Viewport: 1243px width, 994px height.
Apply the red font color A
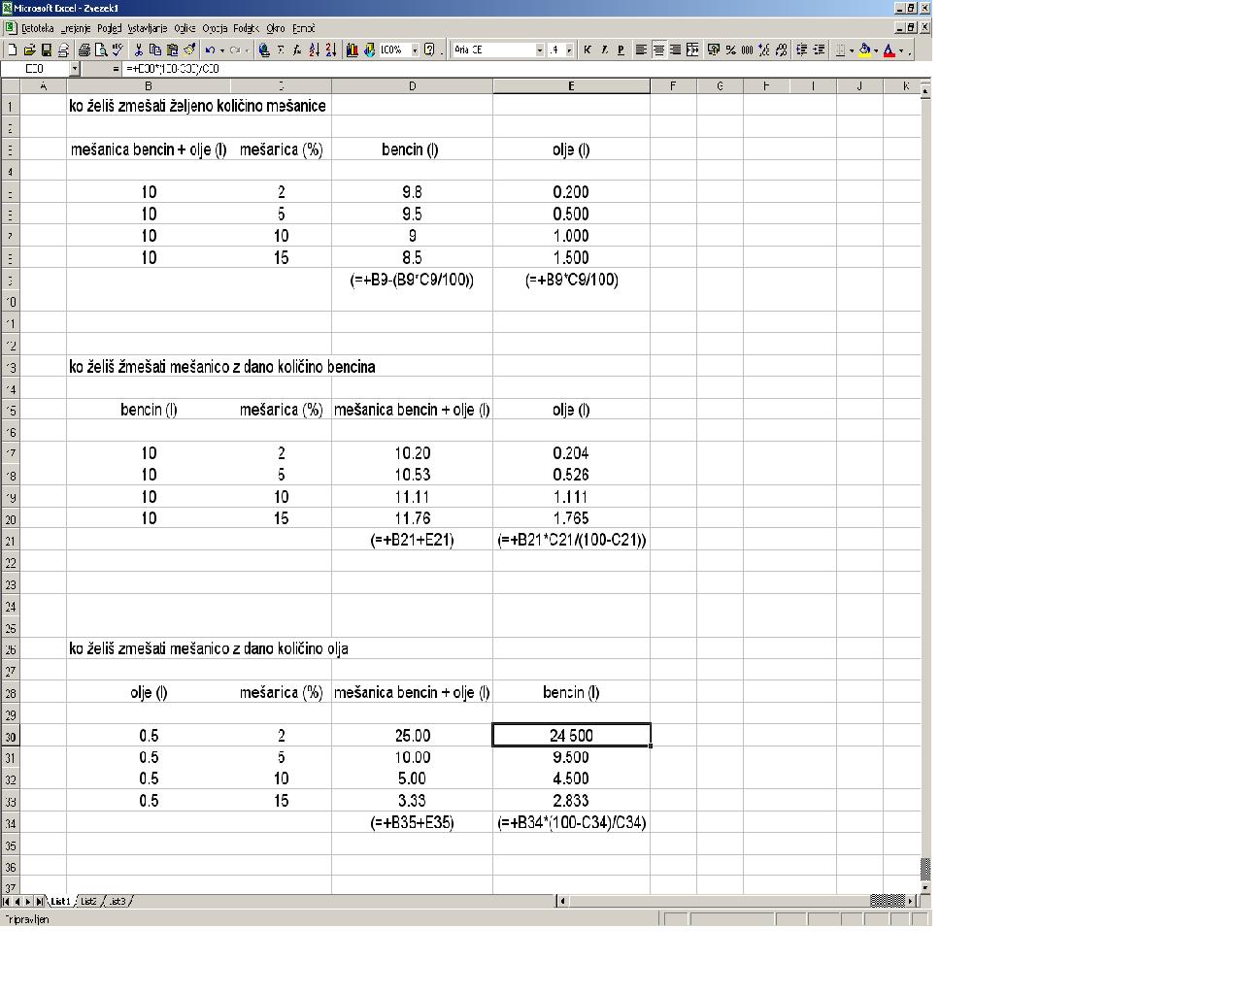click(x=889, y=50)
